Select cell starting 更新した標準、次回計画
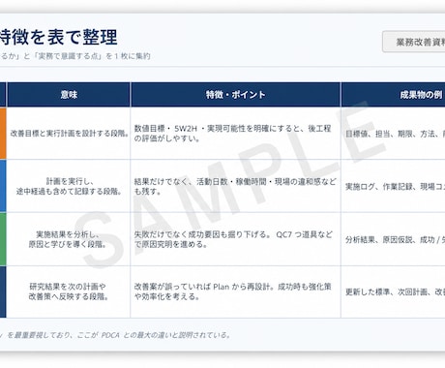The width and height of the screenshot is (445, 368). pos(393,291)
